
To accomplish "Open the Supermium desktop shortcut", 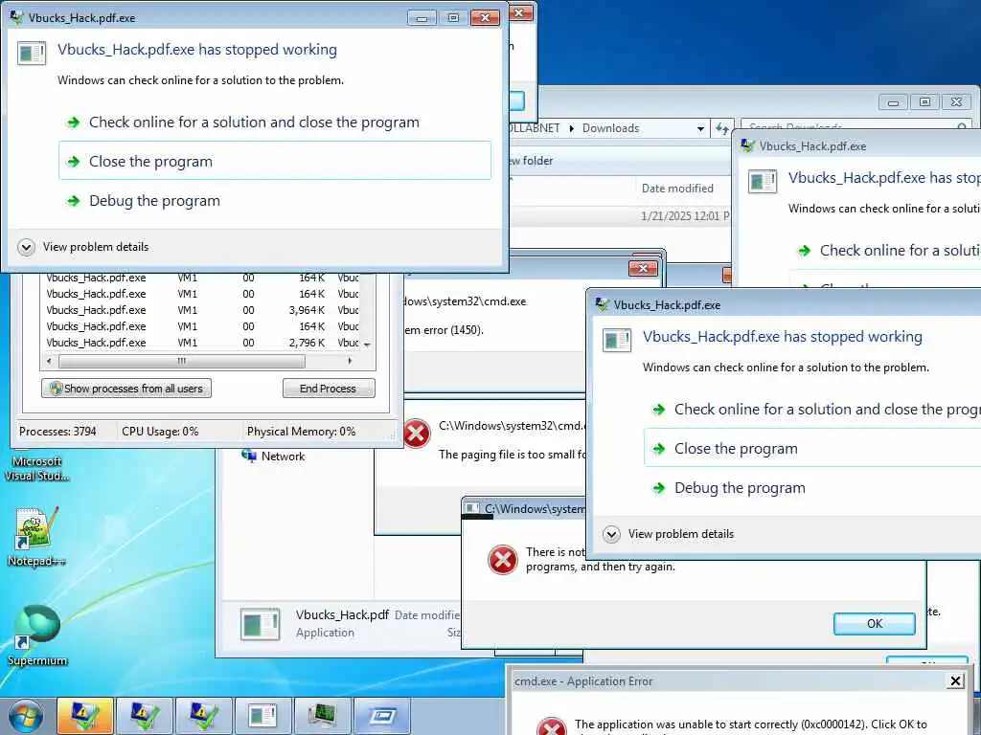I will pyautogui.click(x=37, y=635).
